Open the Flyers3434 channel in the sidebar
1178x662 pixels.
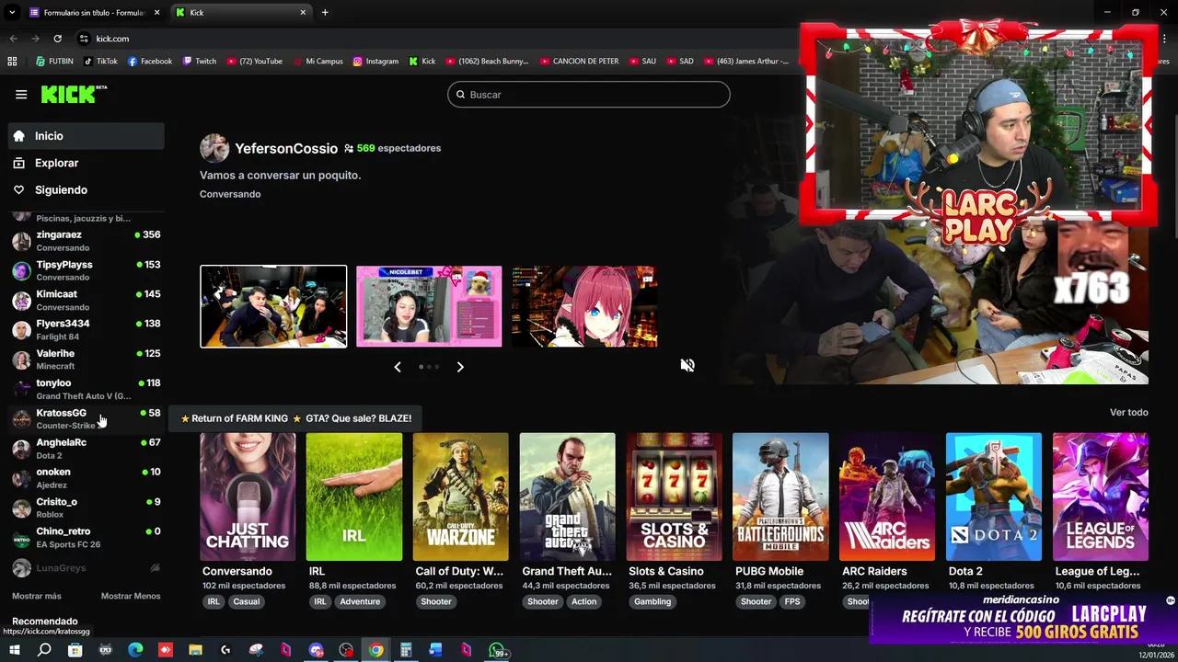[87, 329]
